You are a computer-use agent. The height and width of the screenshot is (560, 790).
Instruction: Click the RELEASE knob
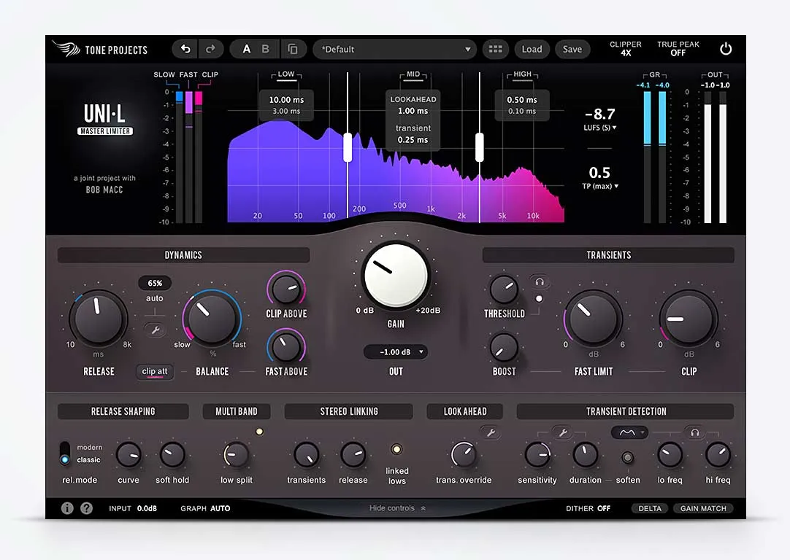[x=99, y=319]
